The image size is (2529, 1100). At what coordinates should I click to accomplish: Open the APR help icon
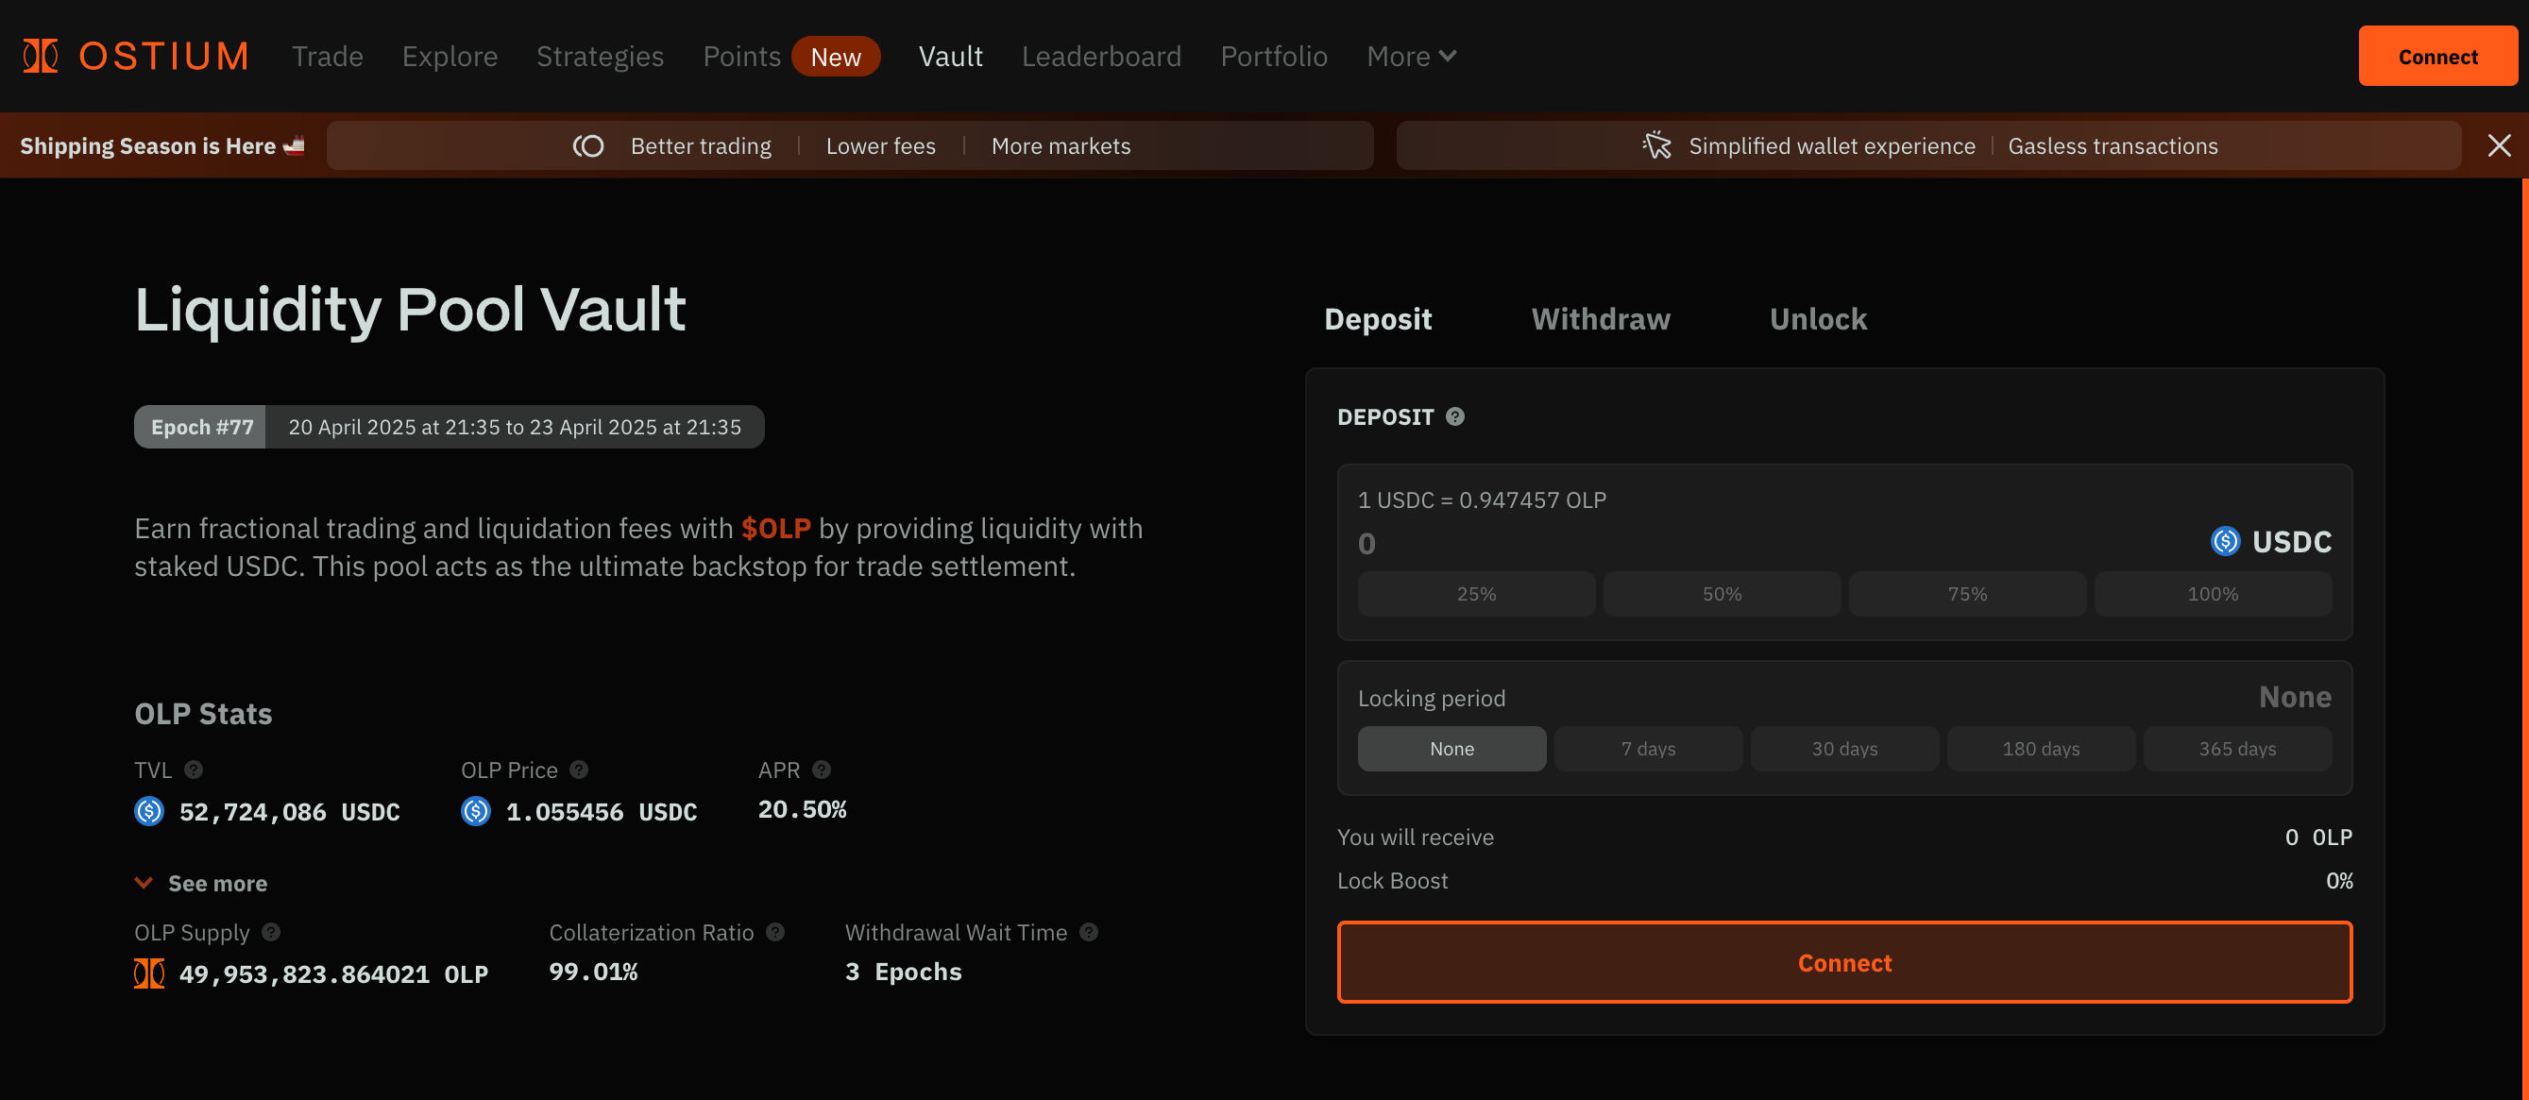tap(822, 770)
